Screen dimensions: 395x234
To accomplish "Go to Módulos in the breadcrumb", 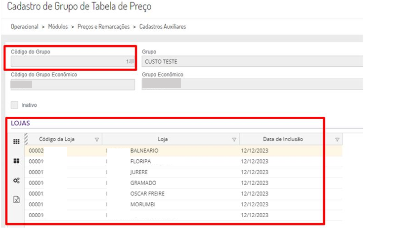I will click(x=58, y=26).
